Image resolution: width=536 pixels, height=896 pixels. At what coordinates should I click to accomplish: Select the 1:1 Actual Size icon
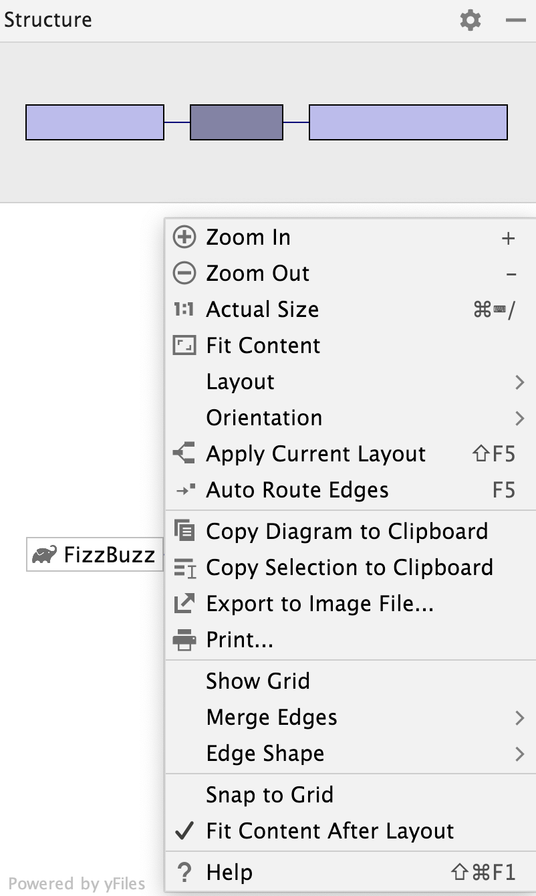184,309
